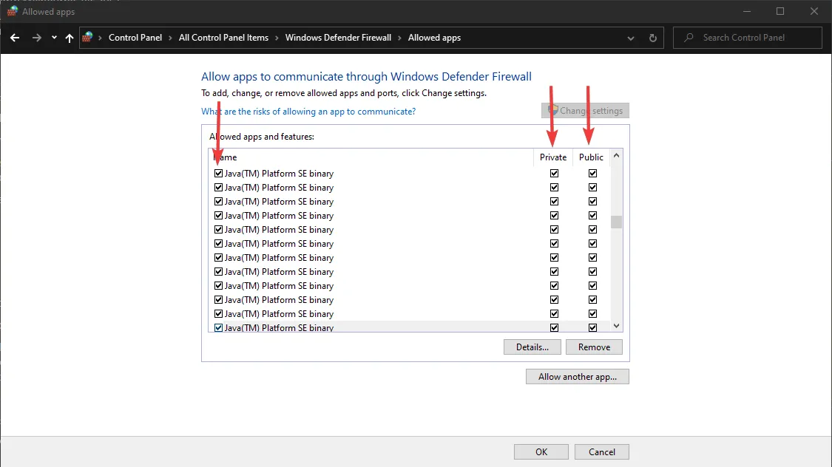This screenshot has height=467, width=832.
Task: Close the Allowed apps window
Action: tap(814, 11)
